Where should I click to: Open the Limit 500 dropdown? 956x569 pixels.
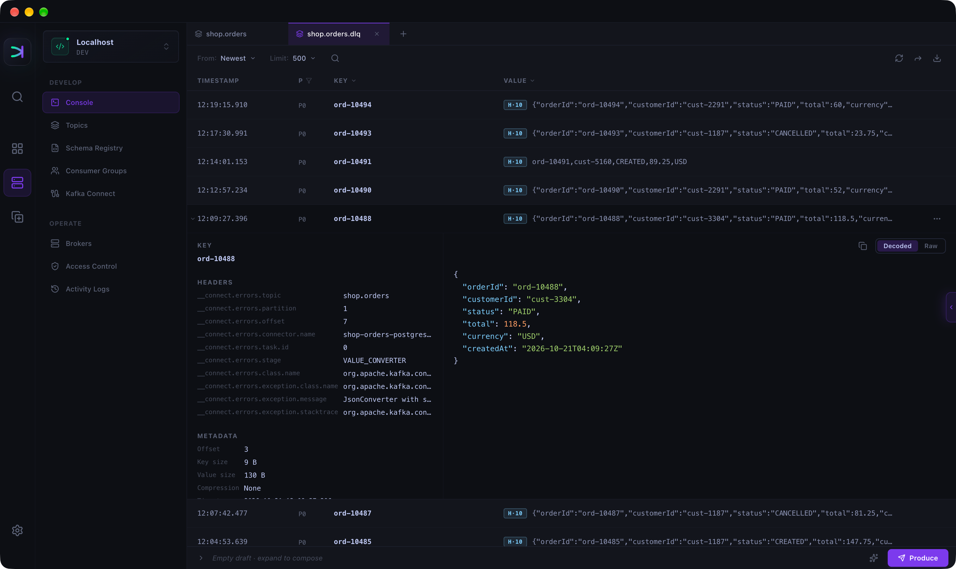(x=304, y=58)
